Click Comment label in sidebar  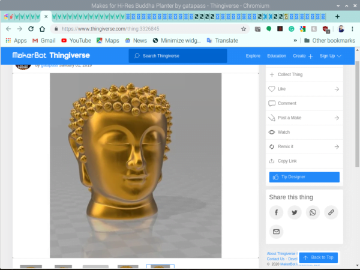(x=287, y=103)
